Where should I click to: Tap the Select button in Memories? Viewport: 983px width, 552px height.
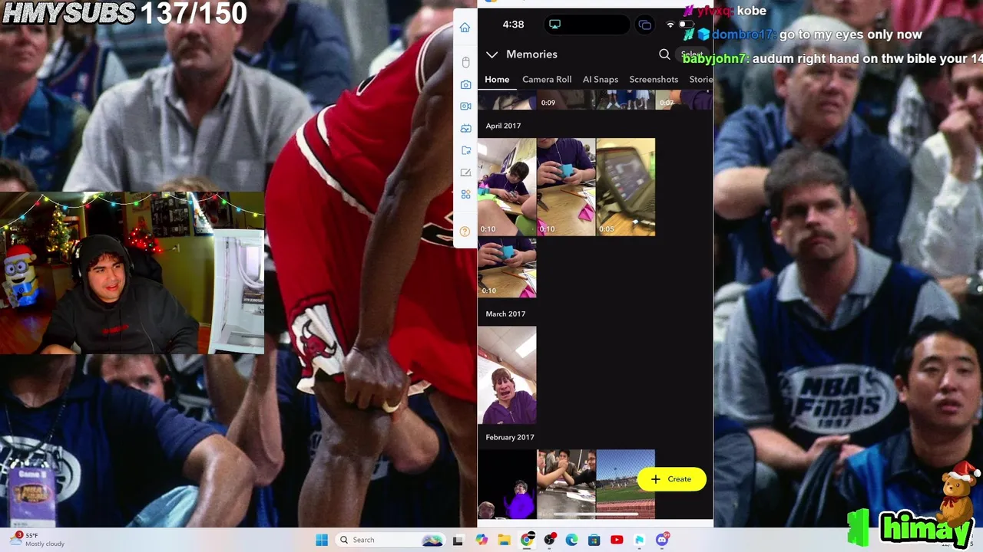(691, 54)
